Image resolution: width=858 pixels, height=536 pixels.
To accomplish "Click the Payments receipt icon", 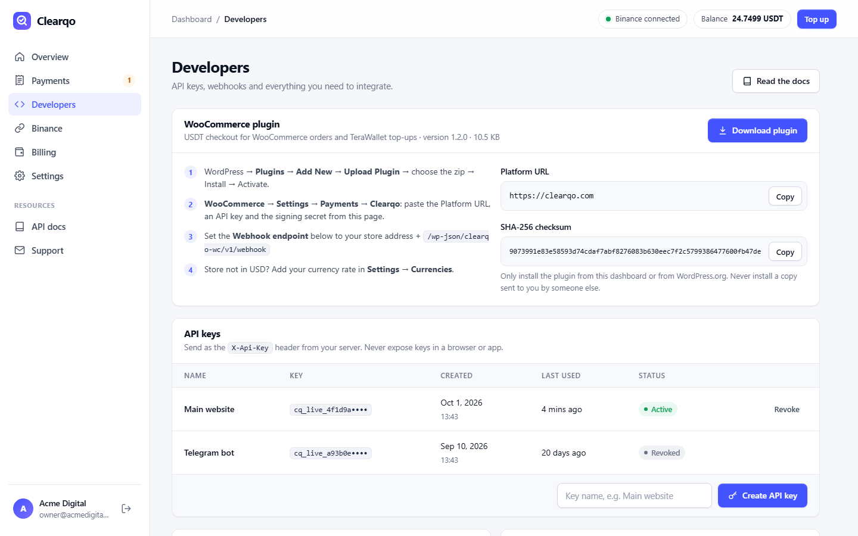I will tap(20, 80).
